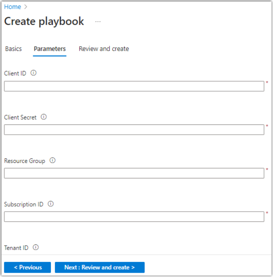Show info tooltip for Client Secret
The image size is (273, 277).
[44, 117]
